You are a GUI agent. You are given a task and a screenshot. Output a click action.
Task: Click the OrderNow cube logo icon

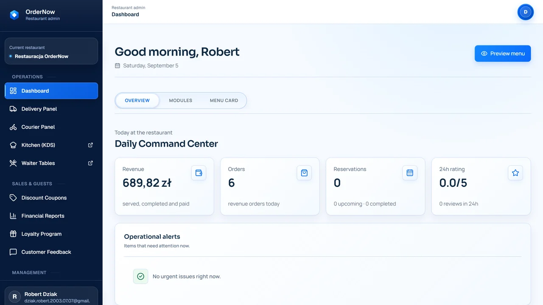[x=14, y=15]
